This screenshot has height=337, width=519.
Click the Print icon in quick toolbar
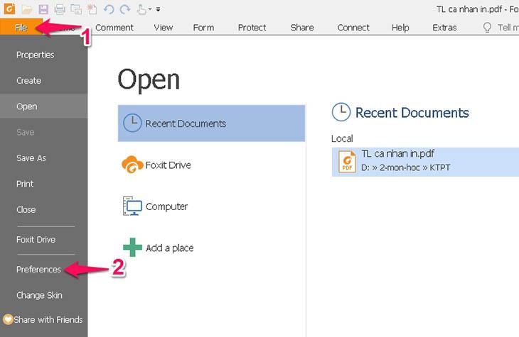60,9
